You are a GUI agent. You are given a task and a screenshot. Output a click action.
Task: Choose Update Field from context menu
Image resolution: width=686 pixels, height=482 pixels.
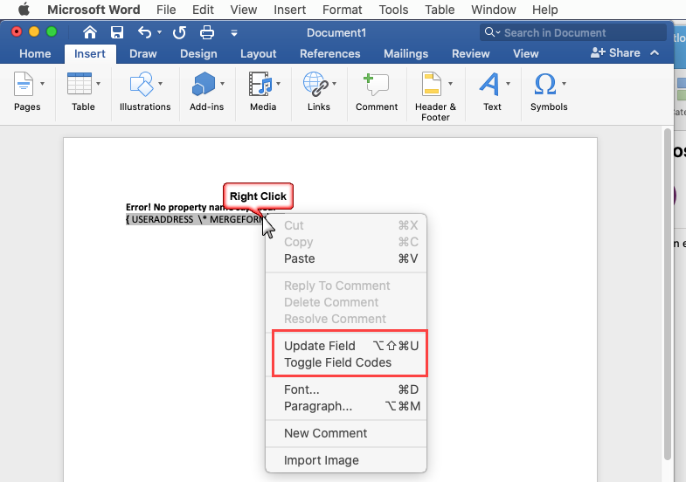click(x=346, y=346)
